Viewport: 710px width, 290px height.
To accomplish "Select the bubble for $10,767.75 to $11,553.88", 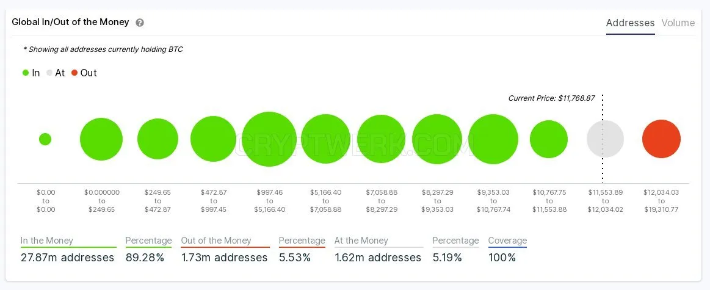I will 549,139.
